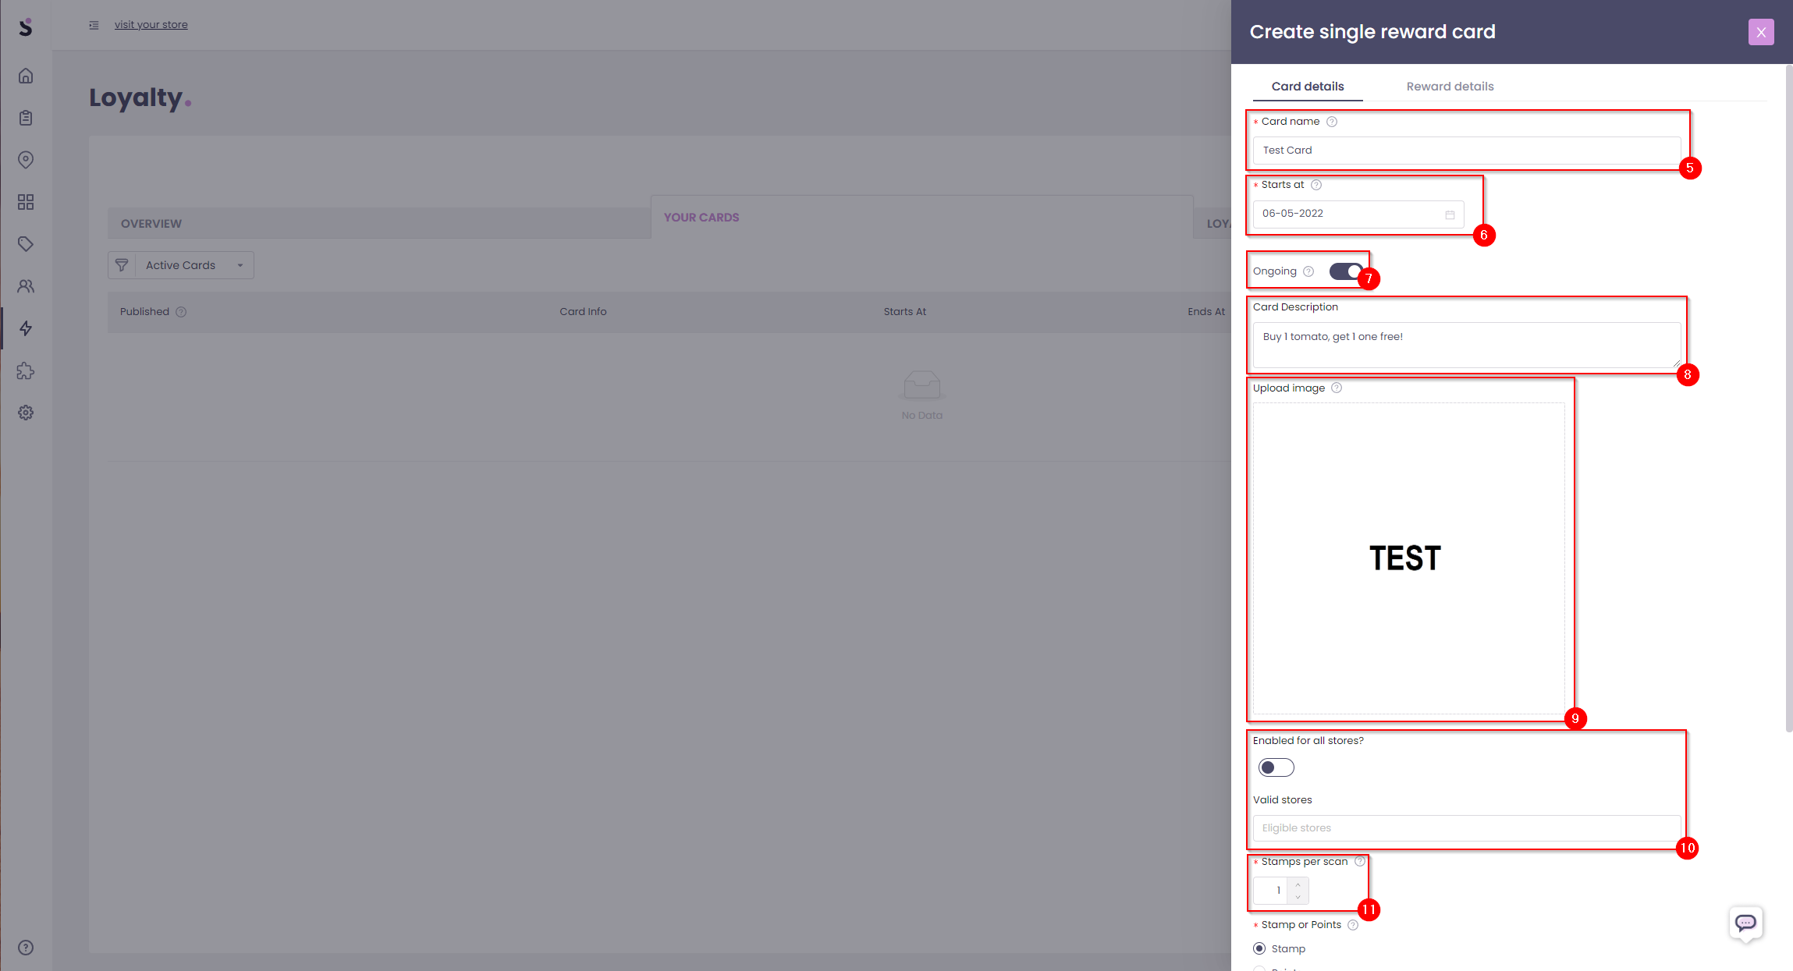
Task: Click the Card Info column header
Action: point(583,312)
